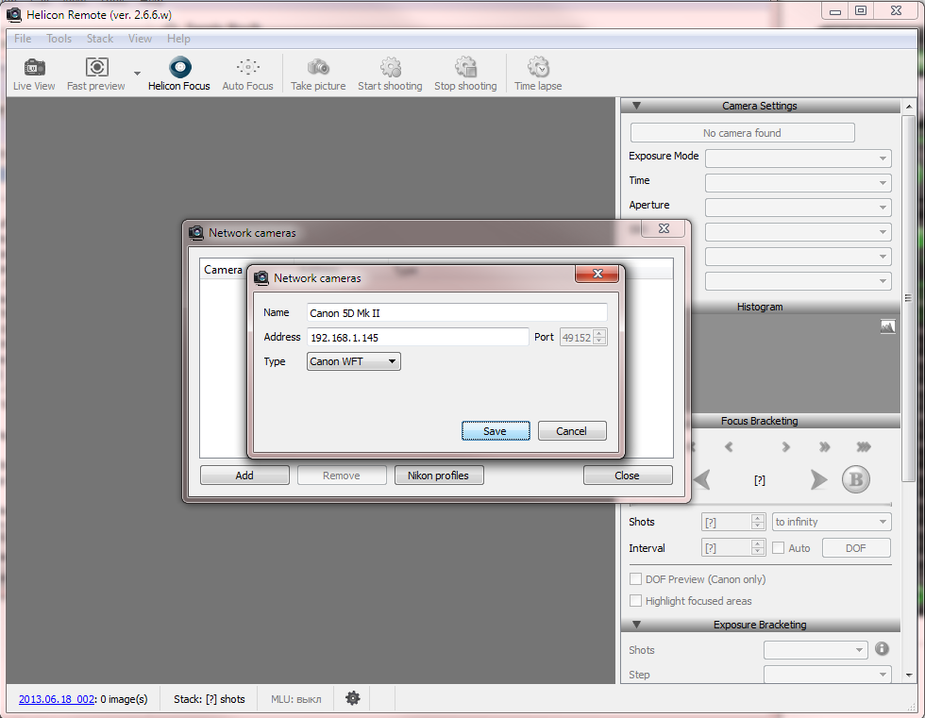The image size is (925, 718).
Task: Close the front Network cameras dialog
Action: (597, 274)
